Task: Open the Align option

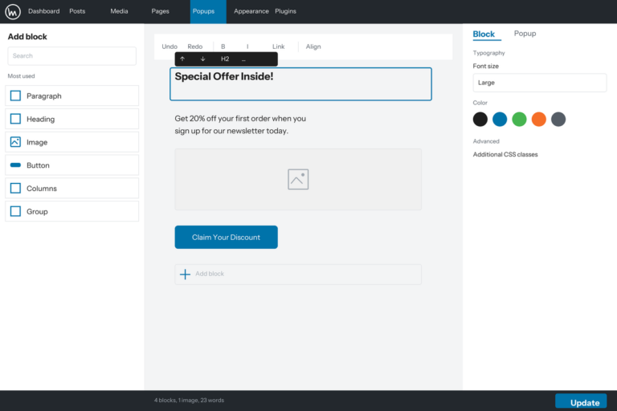Action: pos(313,47)
